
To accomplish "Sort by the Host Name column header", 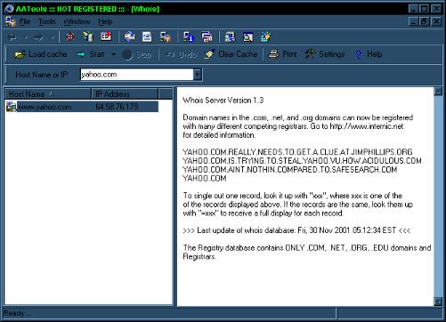I will coord(48,94).
